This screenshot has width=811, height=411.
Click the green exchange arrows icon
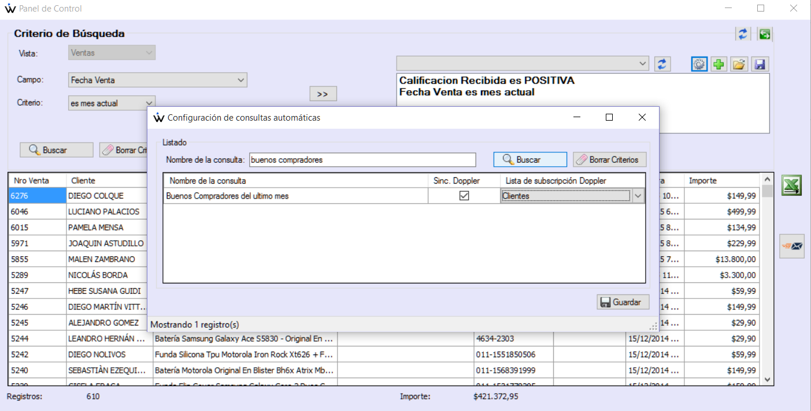pyautogui.click(x=765, y=34)
